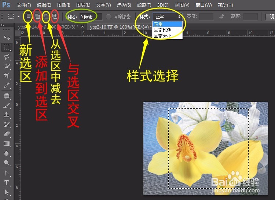This screenshot has width=275, height=200.
Task: Open the 选择(S) menu
Action: tap(124, 5)
